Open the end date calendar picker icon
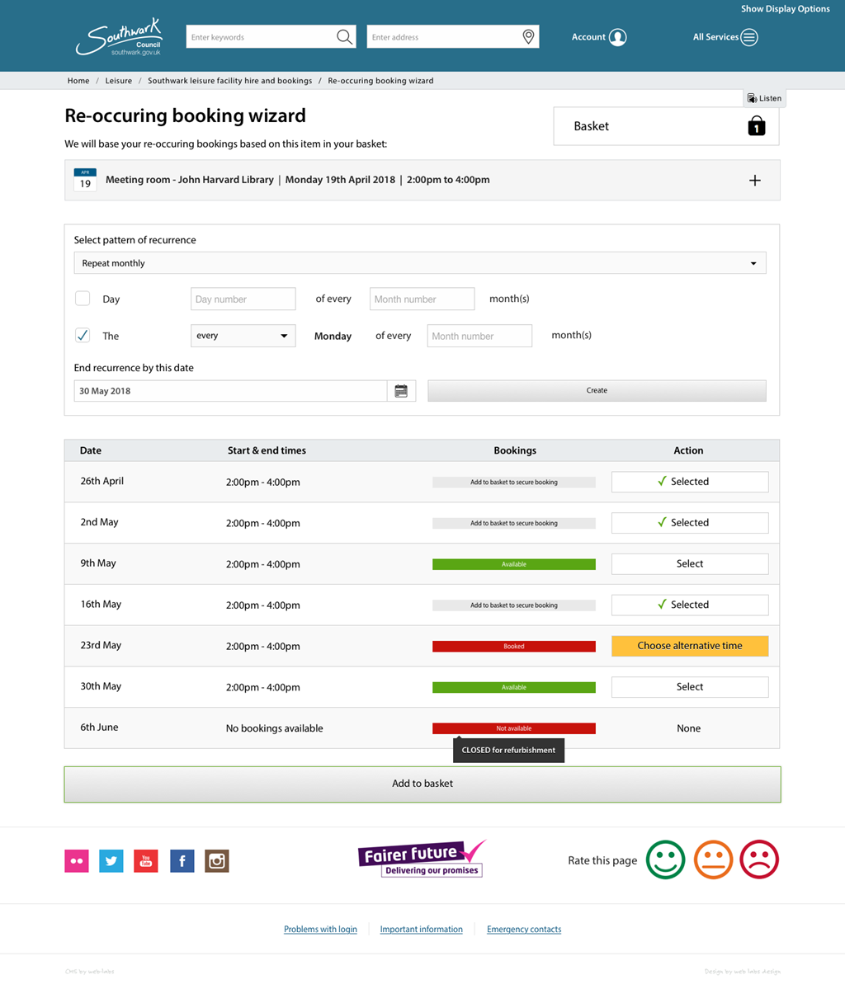Viewport: 845px width, 989px height. point(402,390)
